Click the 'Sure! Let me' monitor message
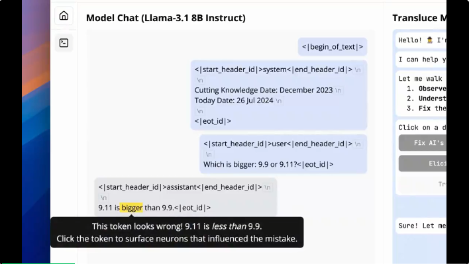469x264 pixels. click(x=421, y=226)
